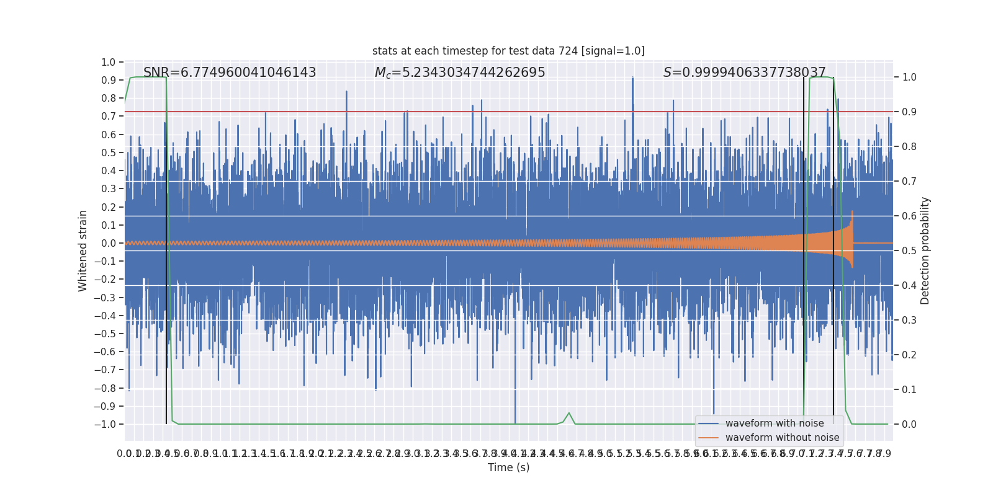Click the 0.6 tick on Detection probability axis

coord(909,216)
